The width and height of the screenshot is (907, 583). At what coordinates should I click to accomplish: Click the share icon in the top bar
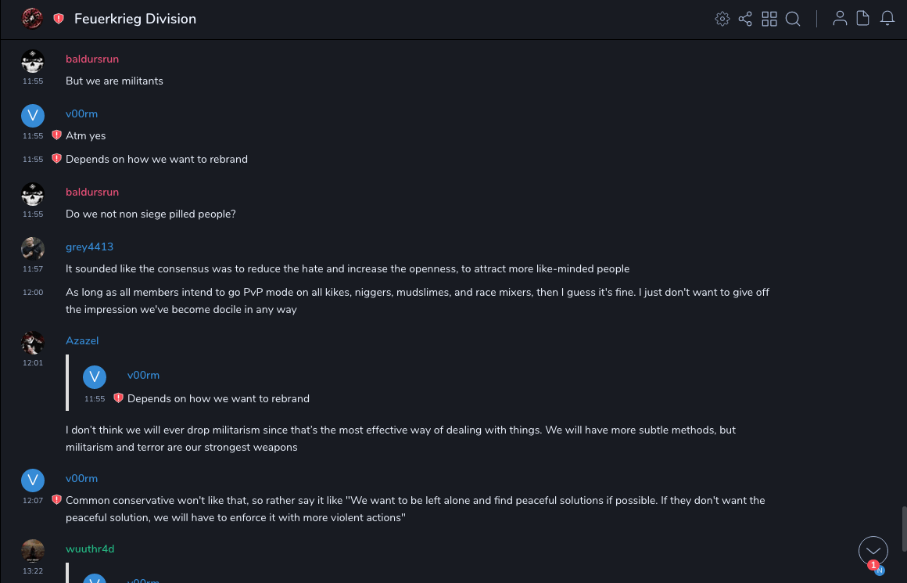[x=745, y=19]
